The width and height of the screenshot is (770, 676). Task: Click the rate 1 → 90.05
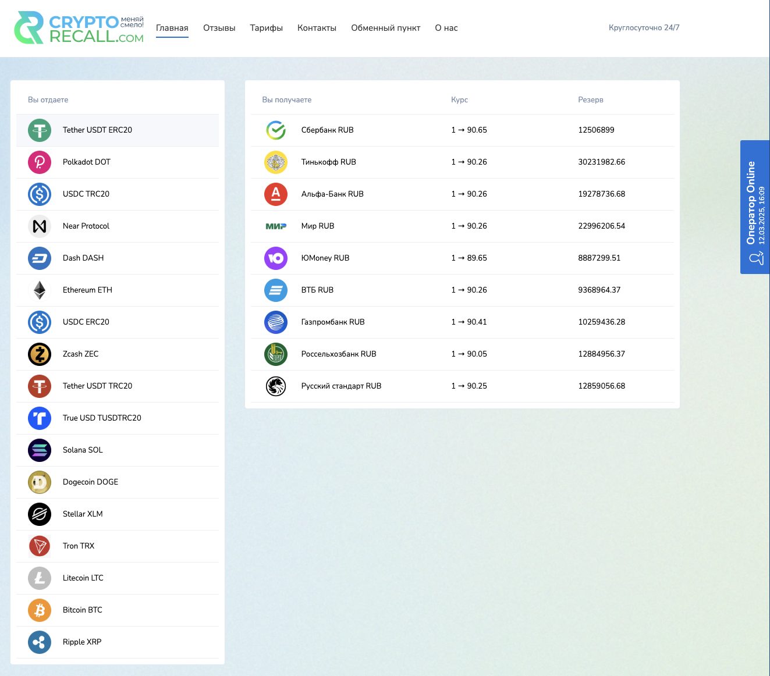click(x=469, y=354)
